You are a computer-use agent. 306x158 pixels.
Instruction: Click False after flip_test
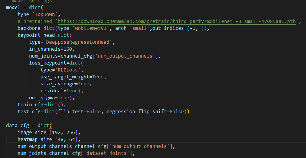[x=94, y=112]
